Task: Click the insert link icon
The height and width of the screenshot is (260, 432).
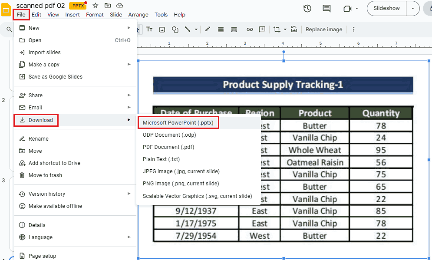Action: tap(250, 29)
